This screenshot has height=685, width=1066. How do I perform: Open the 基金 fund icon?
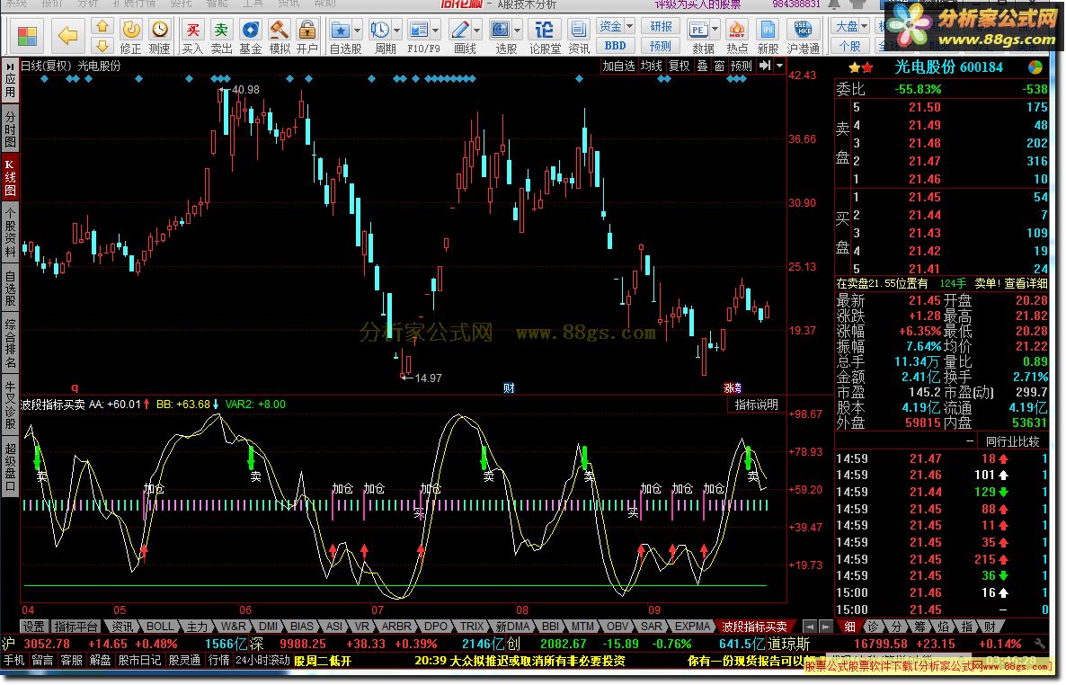pyautogui.click(x=250, y=37)
